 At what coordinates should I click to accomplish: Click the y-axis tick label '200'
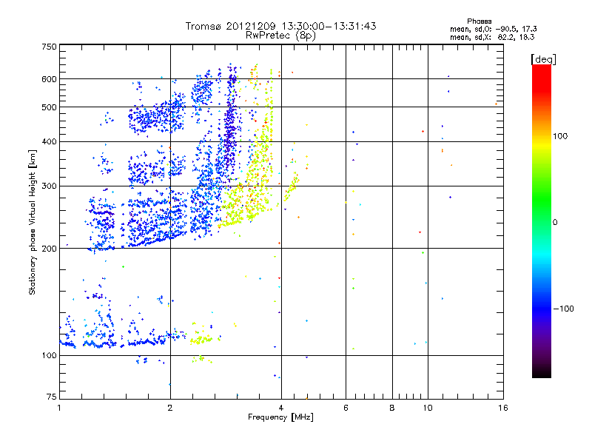(x=49, y=249)
